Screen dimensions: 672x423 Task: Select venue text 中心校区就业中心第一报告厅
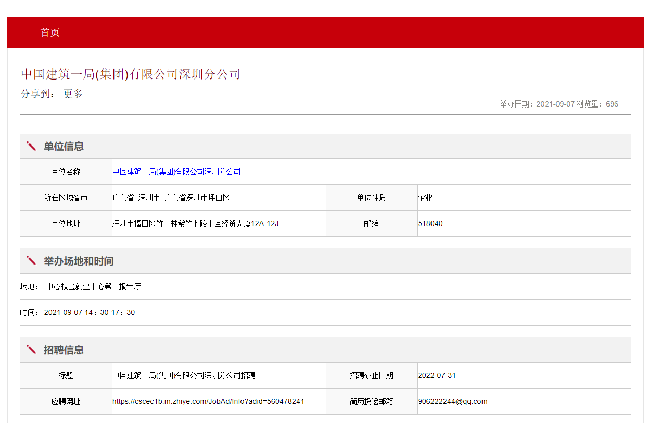(94, 286)
